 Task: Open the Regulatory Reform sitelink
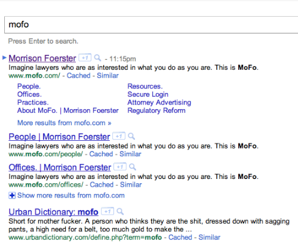(x=156, y=110)
